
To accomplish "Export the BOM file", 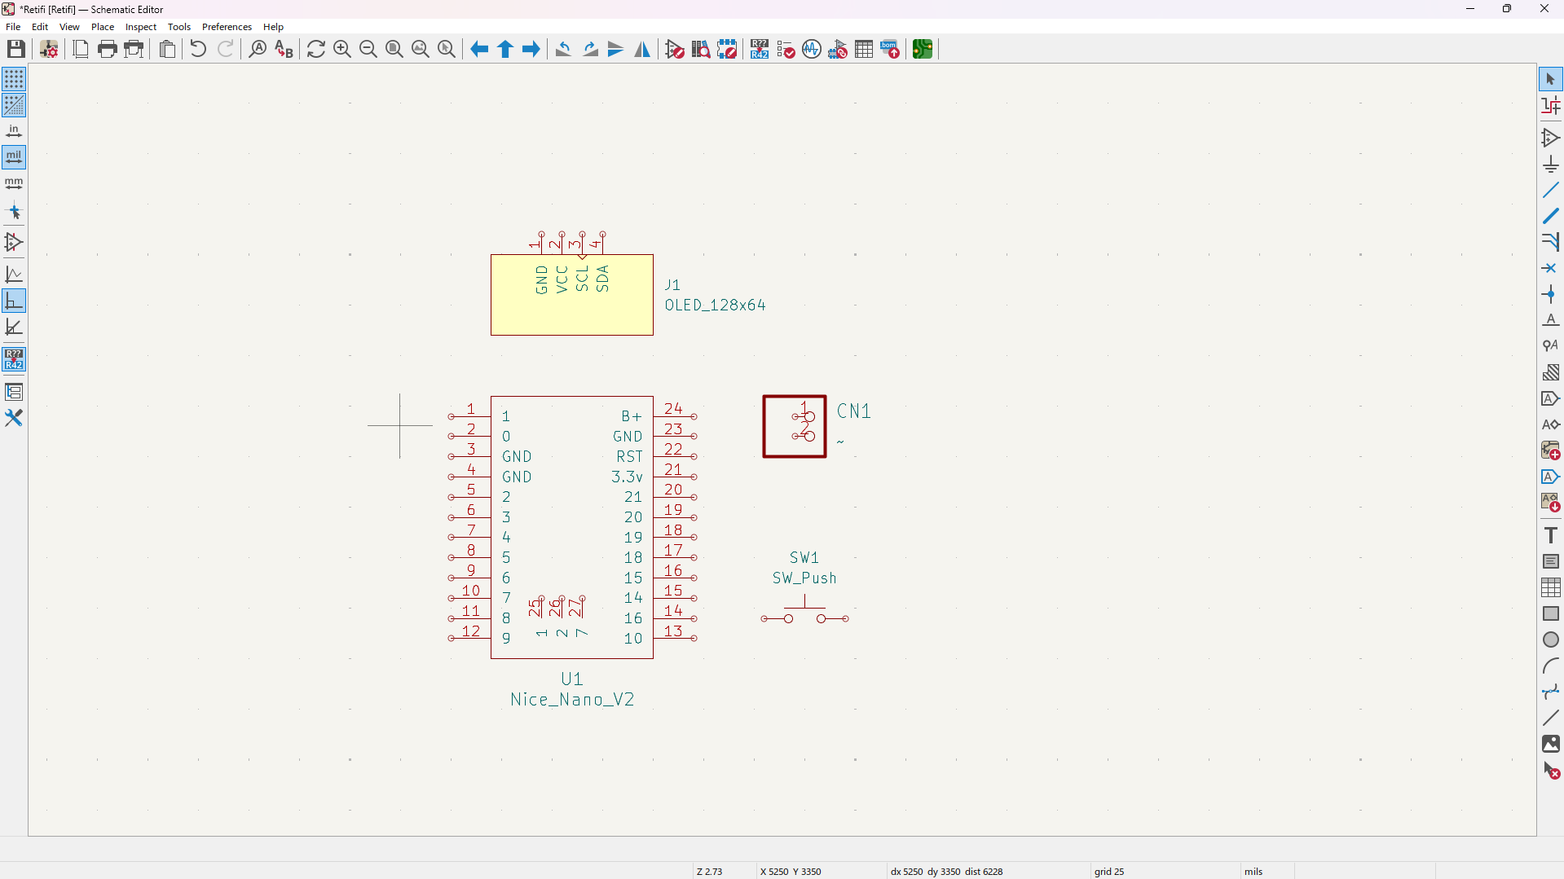I will pyautogui.click(x=889, y=49).
